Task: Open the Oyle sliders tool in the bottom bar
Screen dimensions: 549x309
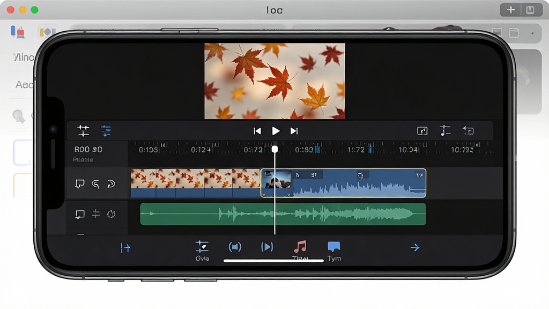Action: (202, 251)
